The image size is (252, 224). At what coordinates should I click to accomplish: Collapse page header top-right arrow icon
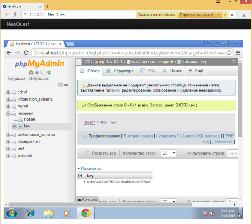pos(234,62)
